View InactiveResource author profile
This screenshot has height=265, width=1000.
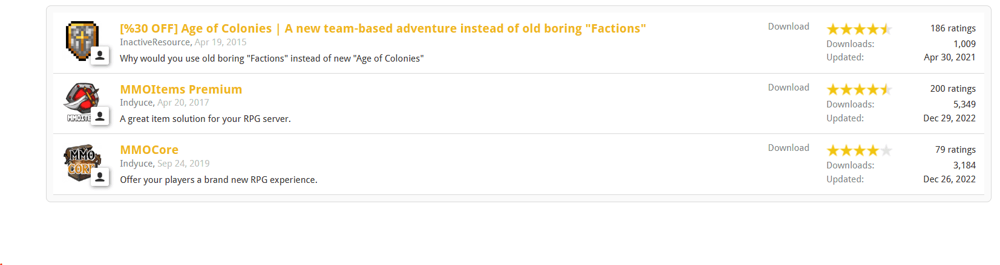[154, 42]
